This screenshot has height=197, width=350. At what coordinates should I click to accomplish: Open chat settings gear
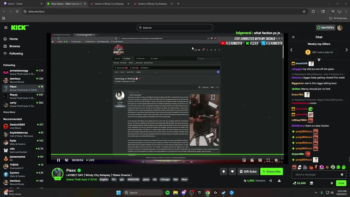click(332, 183)
